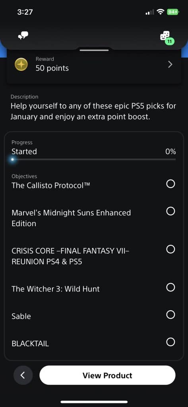Open the chat messages icon
Screen dimensions: 188x407
(x=23, y=35)
